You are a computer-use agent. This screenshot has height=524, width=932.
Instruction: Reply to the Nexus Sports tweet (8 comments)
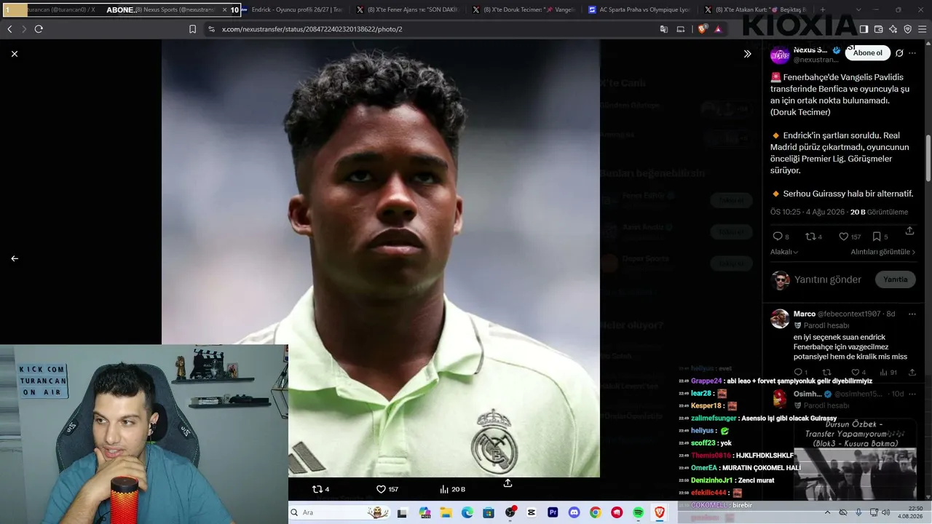[x=781, y=237]
